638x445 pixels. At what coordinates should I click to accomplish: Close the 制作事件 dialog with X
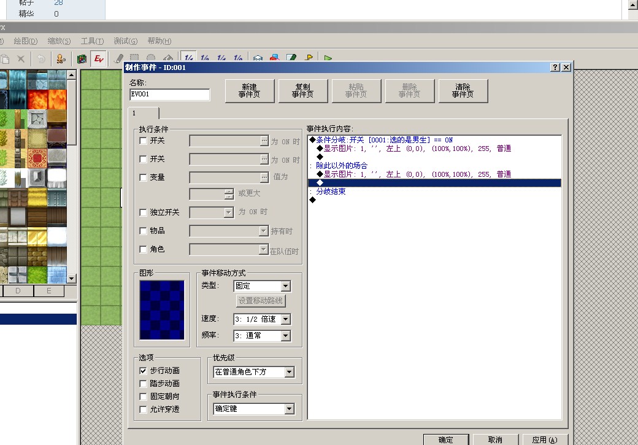click(x=566, y=67)
